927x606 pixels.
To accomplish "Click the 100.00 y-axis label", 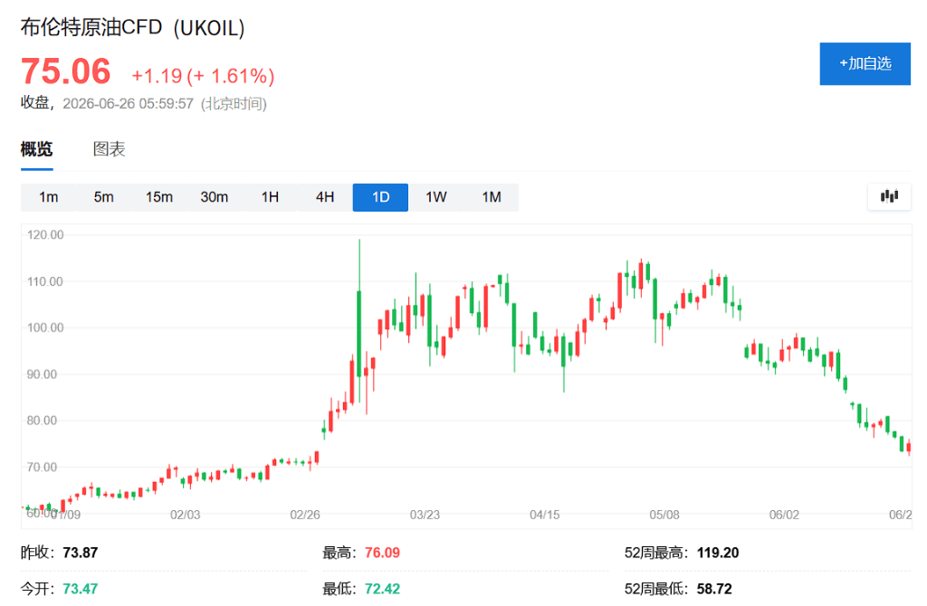I will [x=45, y=327].
